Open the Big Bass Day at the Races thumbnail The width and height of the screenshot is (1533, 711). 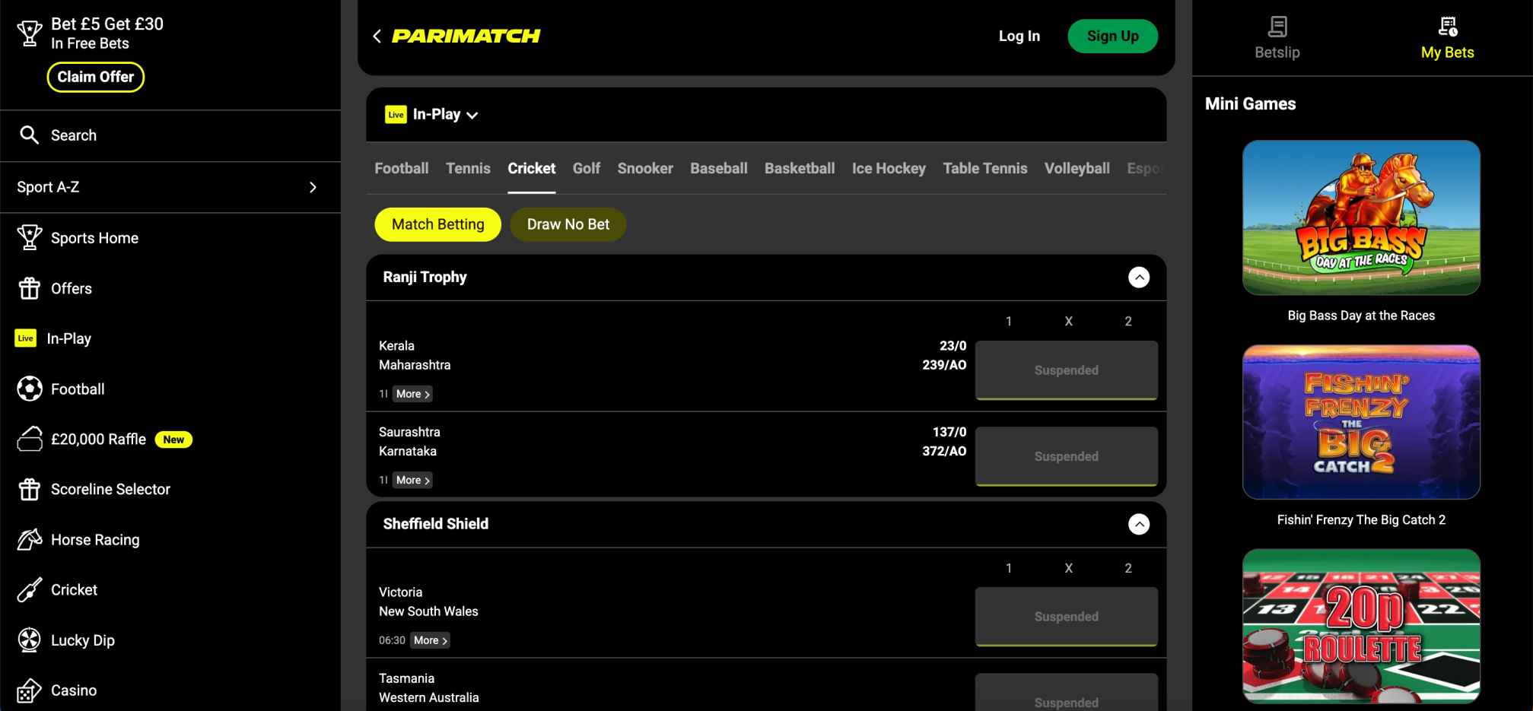(x=1360, y=218)
